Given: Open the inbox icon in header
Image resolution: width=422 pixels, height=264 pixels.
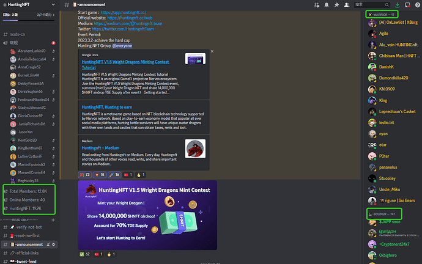Looking at the screenshot, I should tap(407, 5).
